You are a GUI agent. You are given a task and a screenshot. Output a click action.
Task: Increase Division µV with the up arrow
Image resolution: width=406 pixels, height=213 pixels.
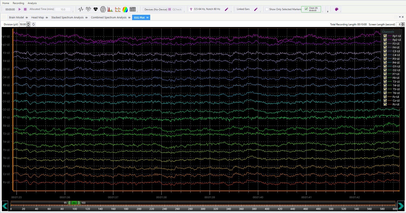[28, 23]
